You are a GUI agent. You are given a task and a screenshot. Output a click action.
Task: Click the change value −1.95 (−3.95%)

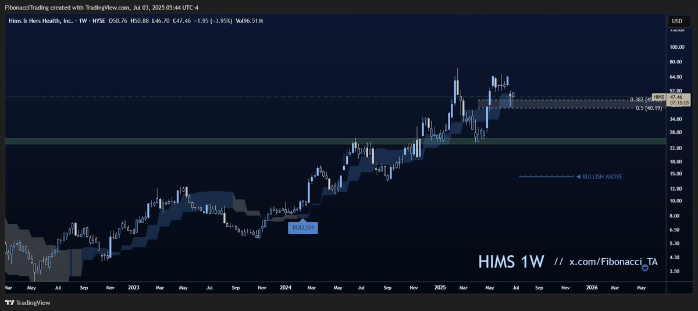[213, 21]
